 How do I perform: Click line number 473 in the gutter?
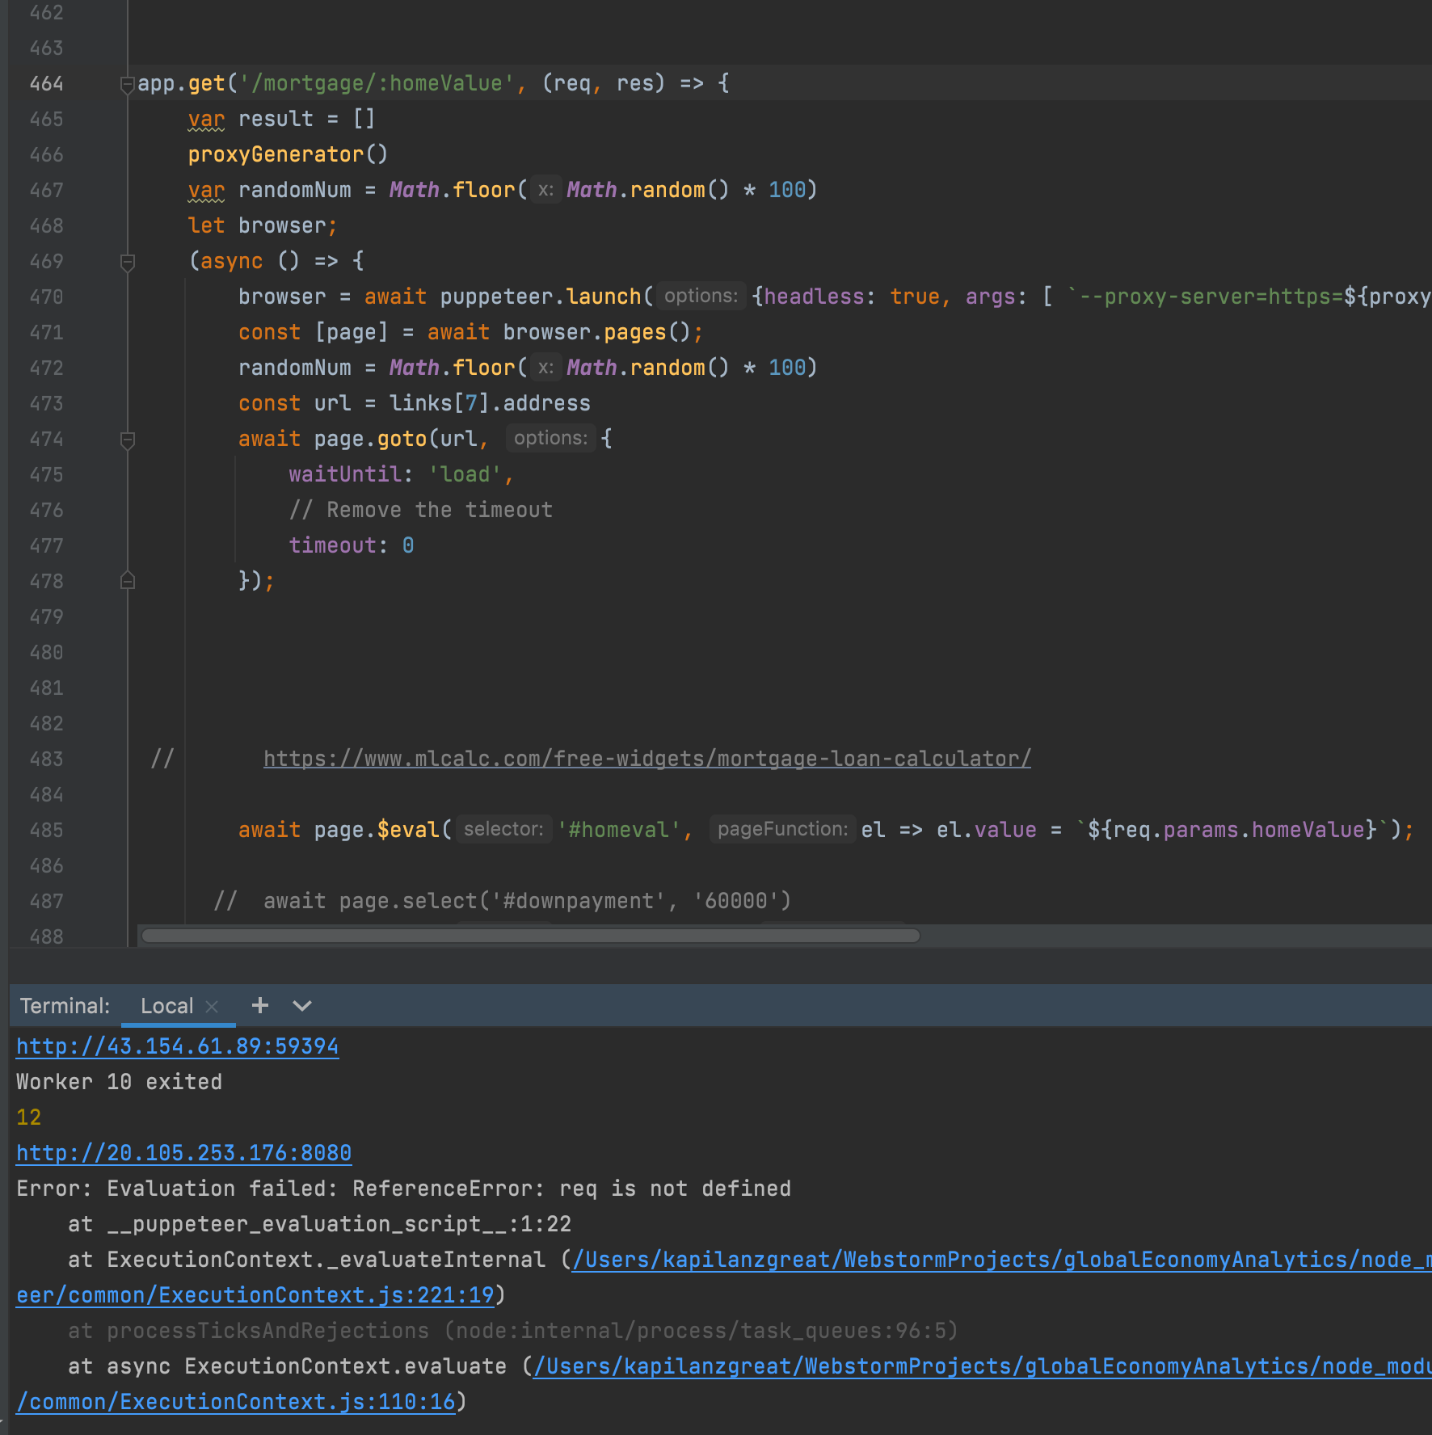46,403
